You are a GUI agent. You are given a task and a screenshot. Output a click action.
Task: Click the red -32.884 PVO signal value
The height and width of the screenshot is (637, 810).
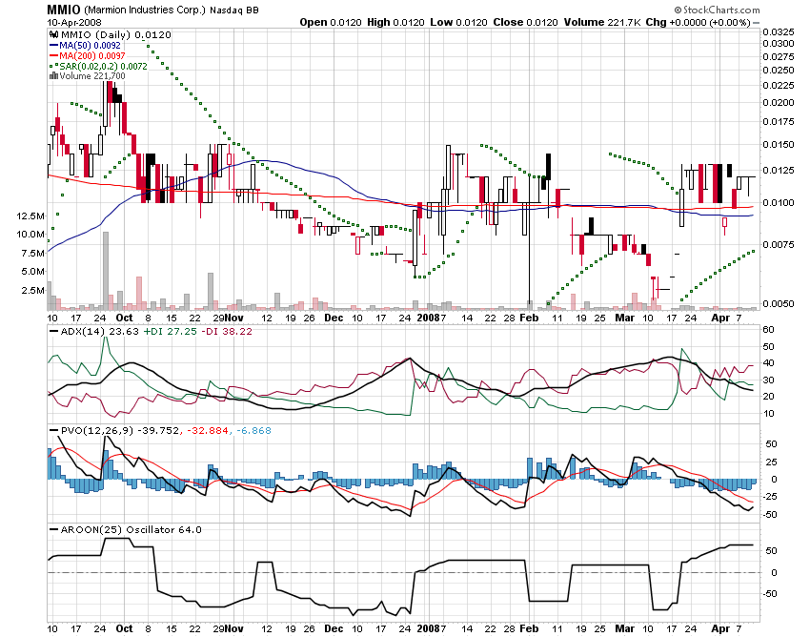tap(208, 431)
